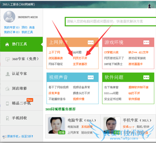Open the 游戏画面卡 tool
The width and height of the screenshot is (156, 143).
136,64
